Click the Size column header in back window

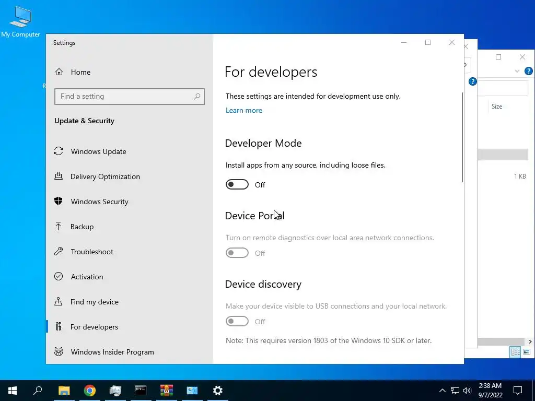point(497,107)
